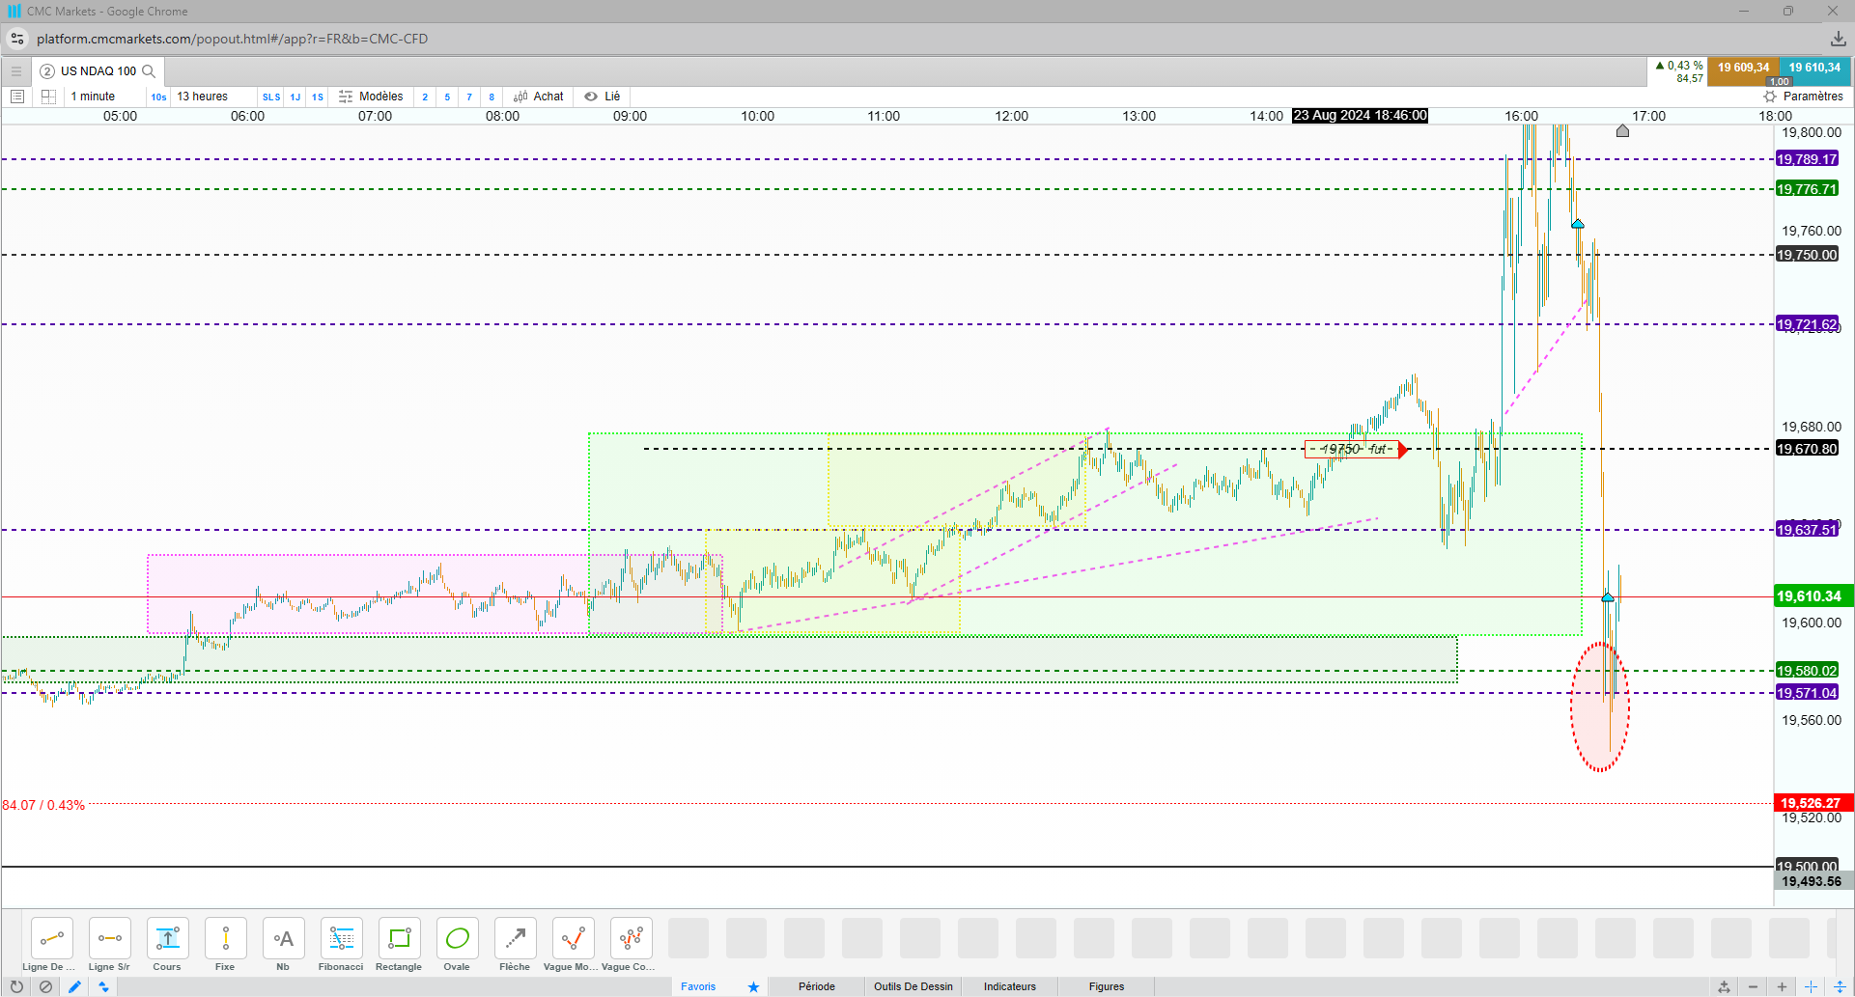
Task: Open the 13 heures range dropdown
Action: click(203, 97)
